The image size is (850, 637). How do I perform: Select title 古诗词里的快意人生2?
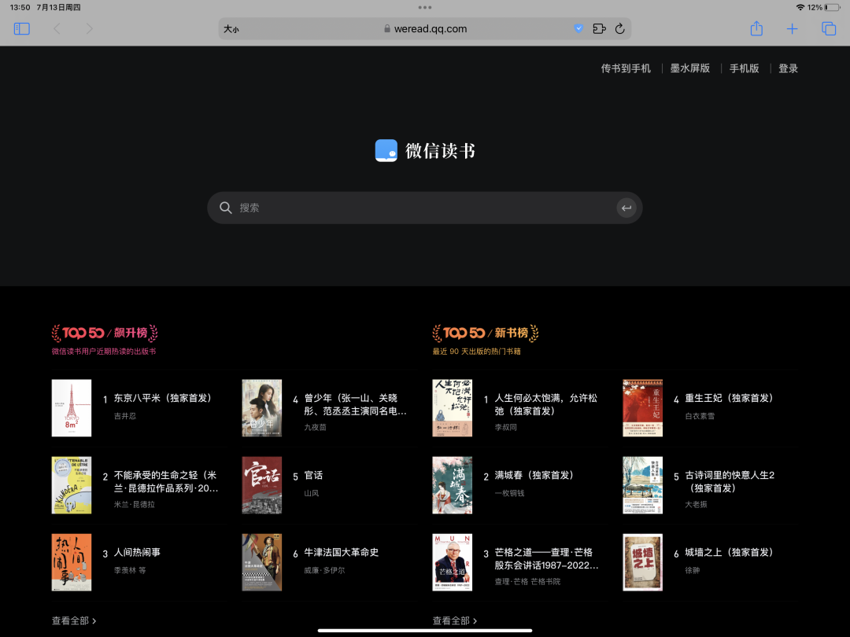[x=730, y=481]
